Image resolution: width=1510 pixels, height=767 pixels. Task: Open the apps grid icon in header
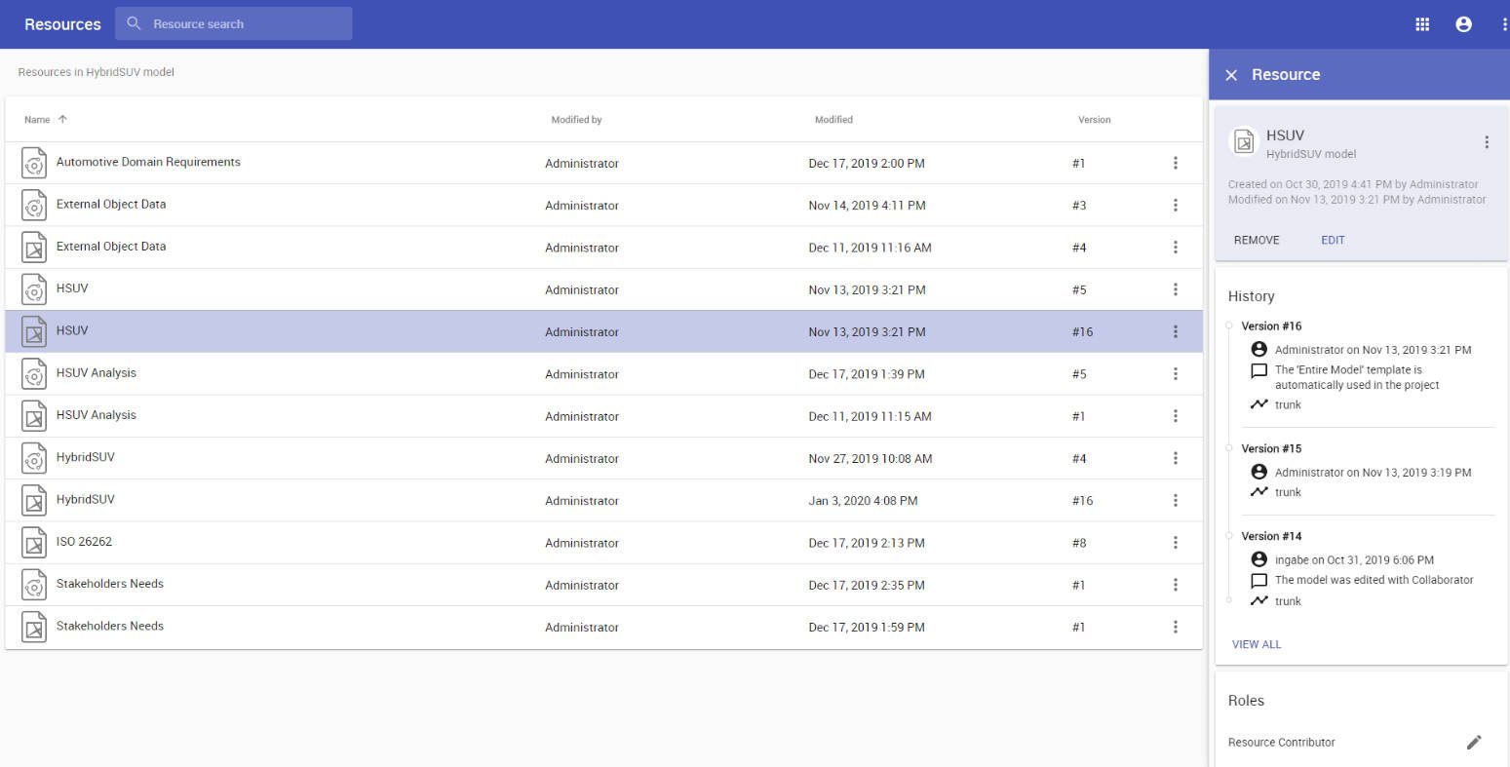(1422, 24)
